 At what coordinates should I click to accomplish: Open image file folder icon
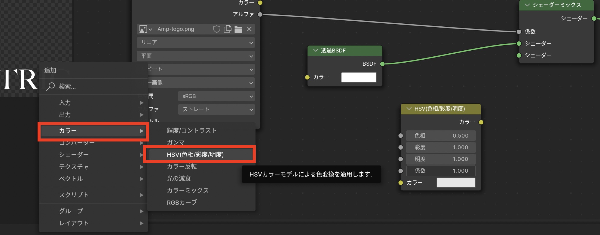pos(238,29)
